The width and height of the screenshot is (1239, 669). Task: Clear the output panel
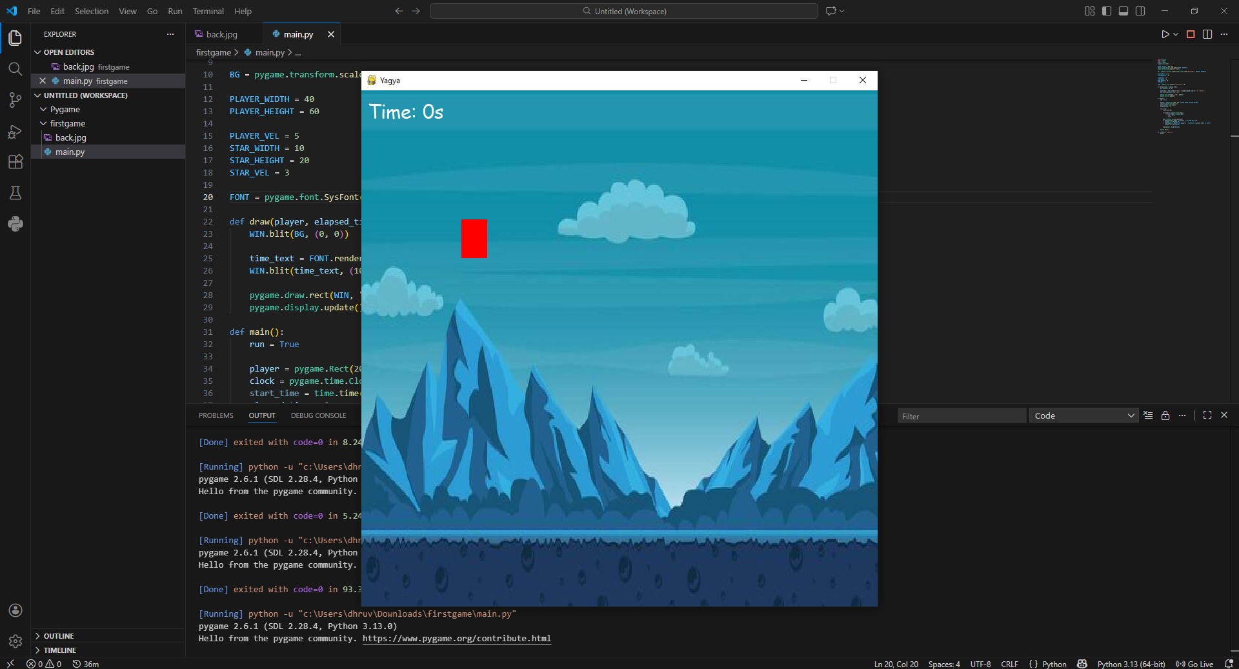coord(1148,415)
